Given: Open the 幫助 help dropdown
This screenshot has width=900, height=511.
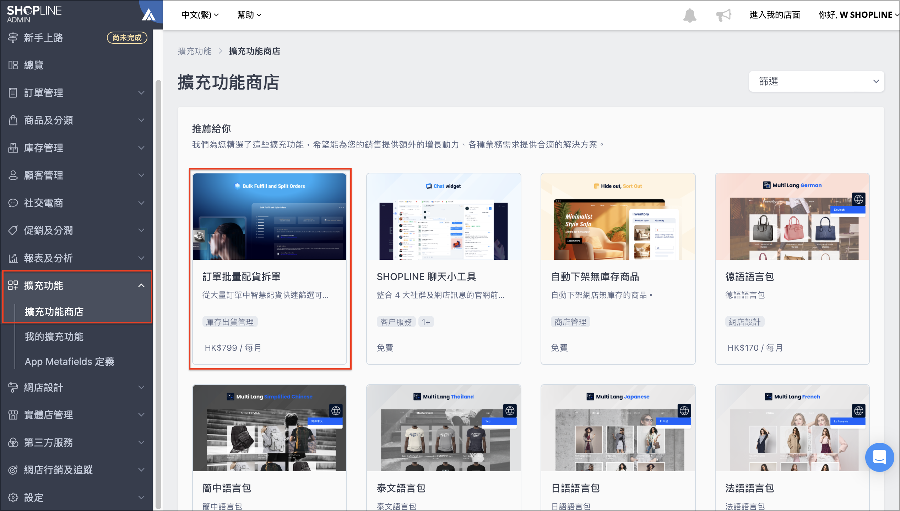Looking at the screenshot, I should (249, 15).
